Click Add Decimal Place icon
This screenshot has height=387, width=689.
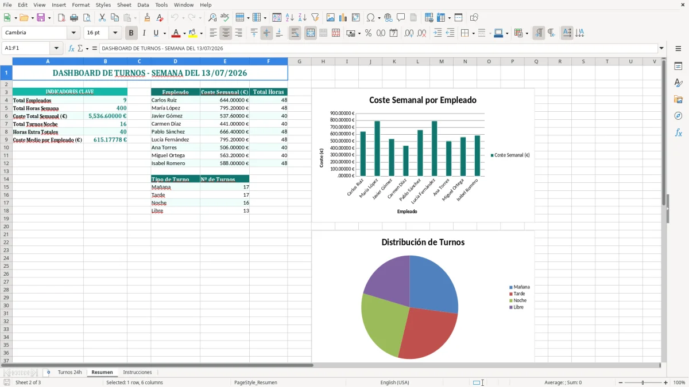click(409, 33)
